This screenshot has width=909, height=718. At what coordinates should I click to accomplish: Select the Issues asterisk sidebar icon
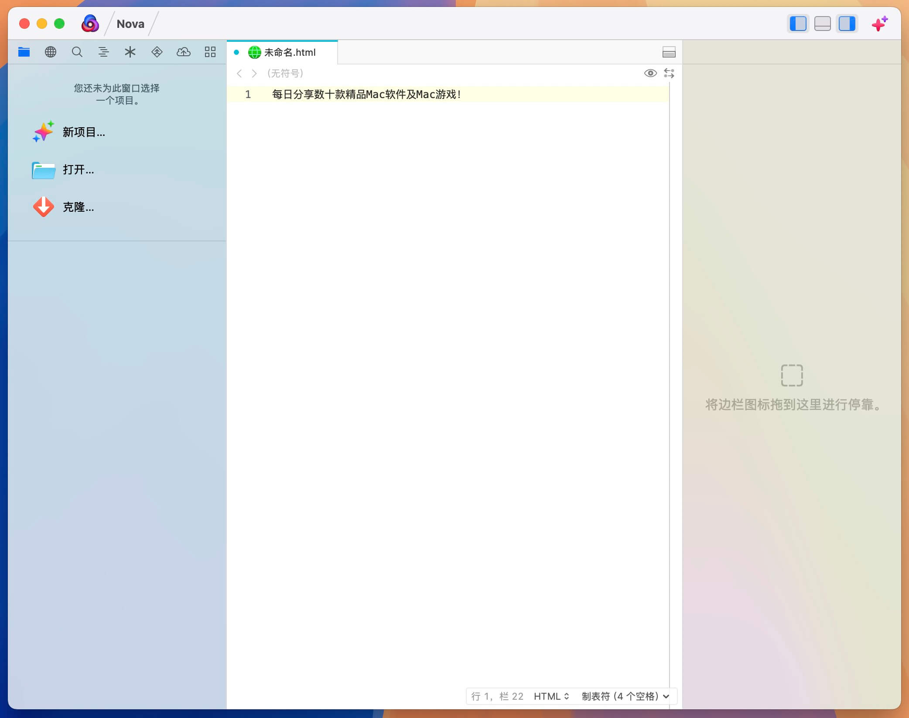point(130,52)
